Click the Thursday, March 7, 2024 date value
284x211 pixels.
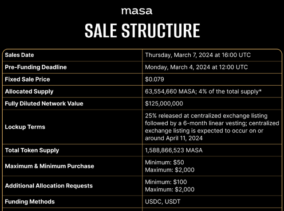[x=197, y=55]
